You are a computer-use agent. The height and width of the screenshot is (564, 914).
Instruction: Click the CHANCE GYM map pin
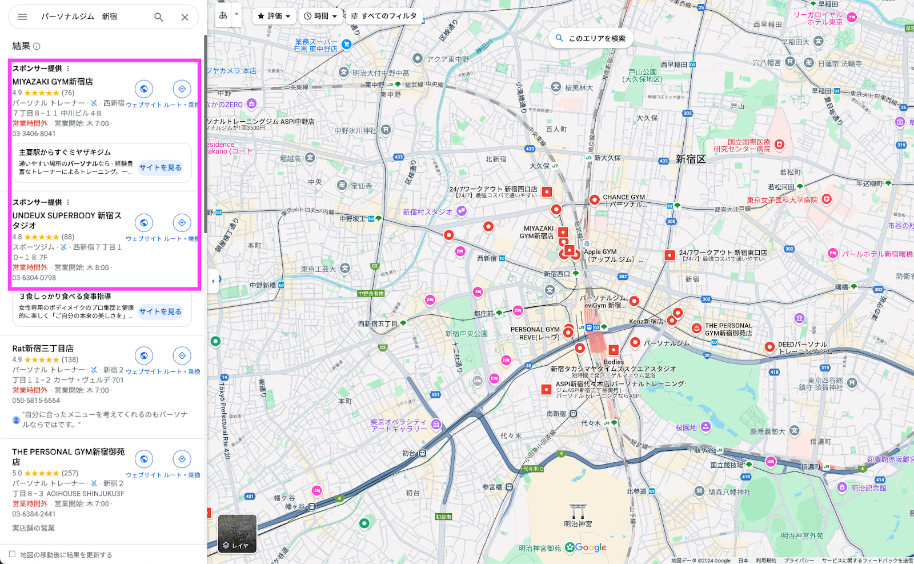pos(595,200)
